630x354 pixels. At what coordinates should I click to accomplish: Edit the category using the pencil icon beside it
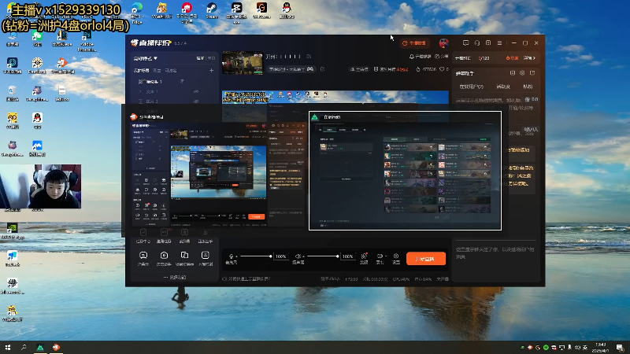323,69
